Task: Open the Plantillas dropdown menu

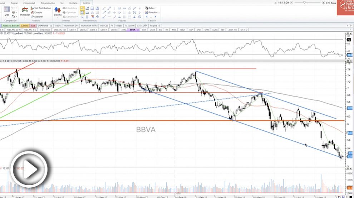Action: [159, 12]
